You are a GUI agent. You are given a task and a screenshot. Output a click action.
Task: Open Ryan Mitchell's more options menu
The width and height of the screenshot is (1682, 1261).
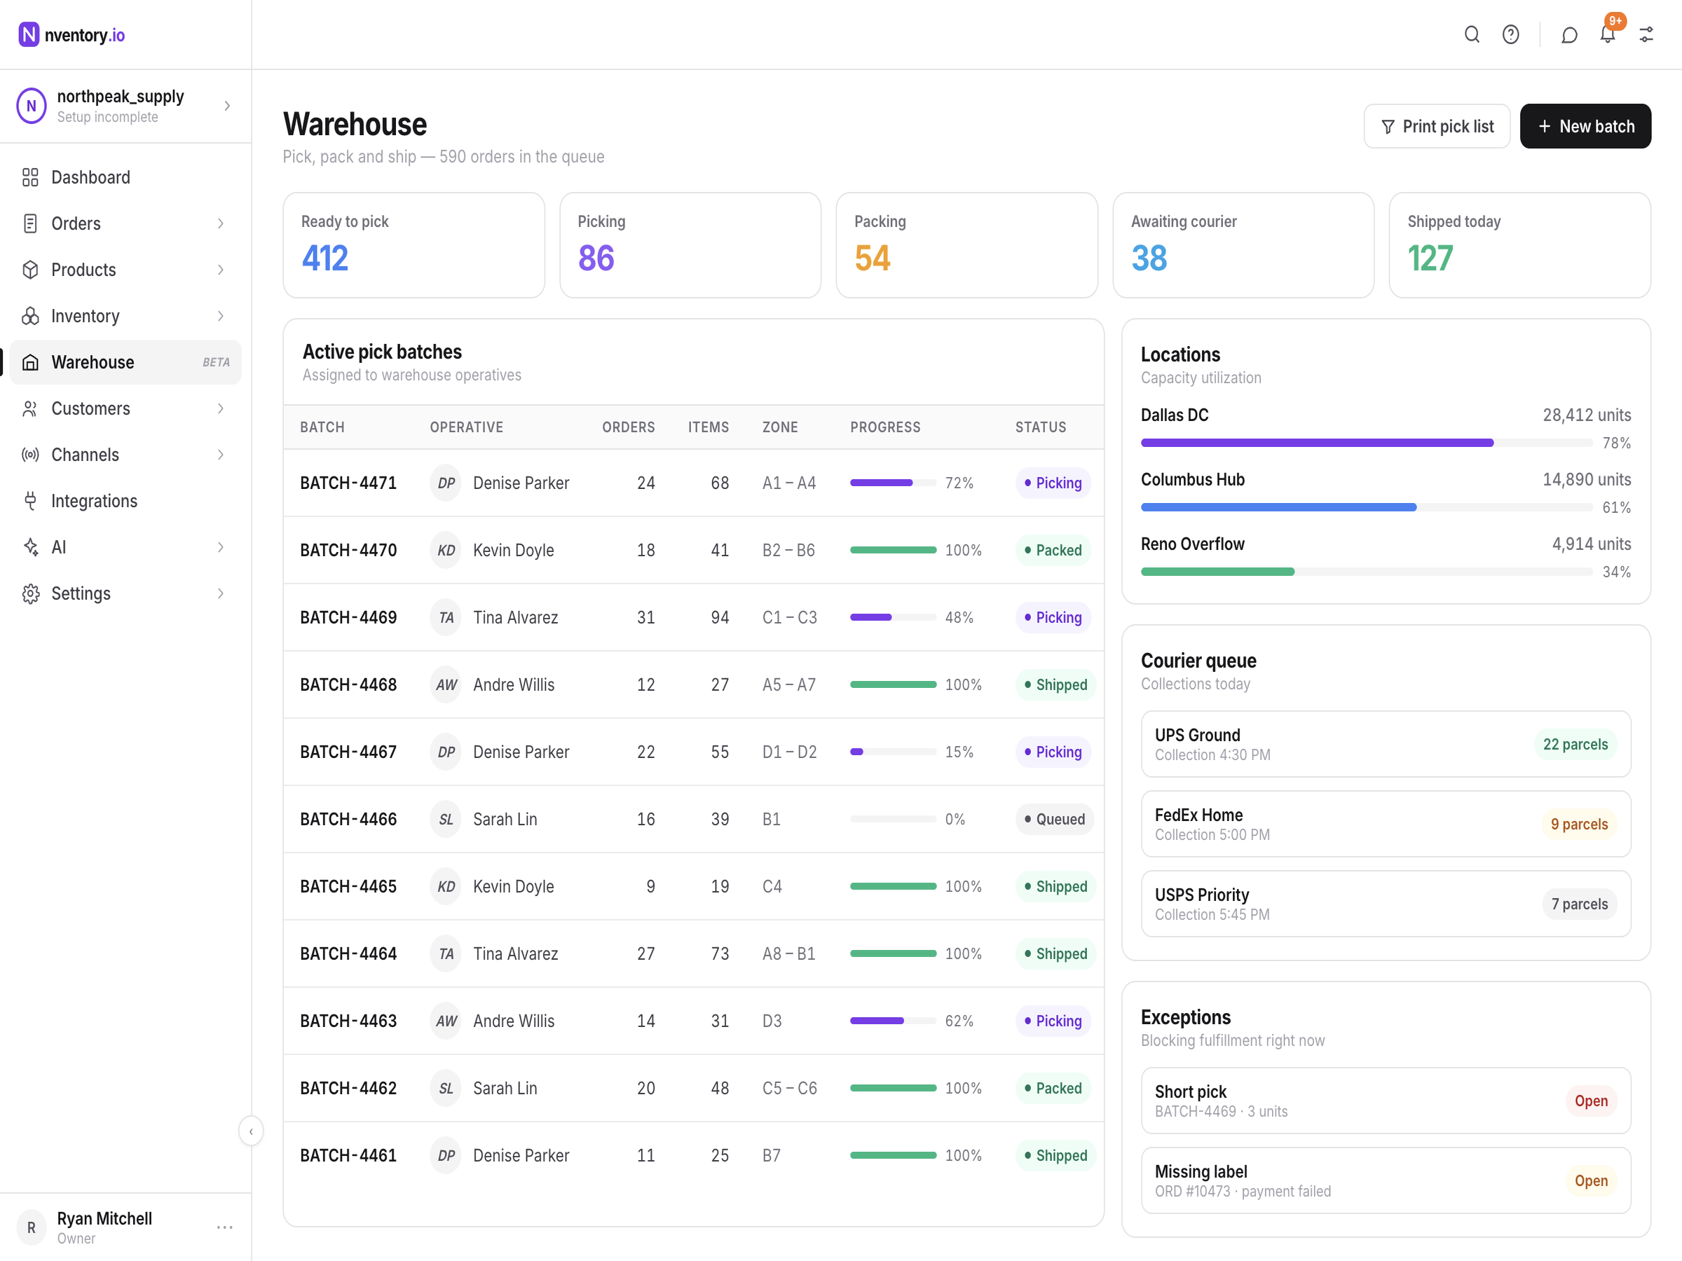point(224,1227)
